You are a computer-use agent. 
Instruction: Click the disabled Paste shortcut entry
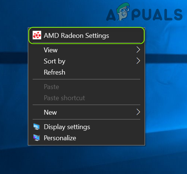coord(86,98)
